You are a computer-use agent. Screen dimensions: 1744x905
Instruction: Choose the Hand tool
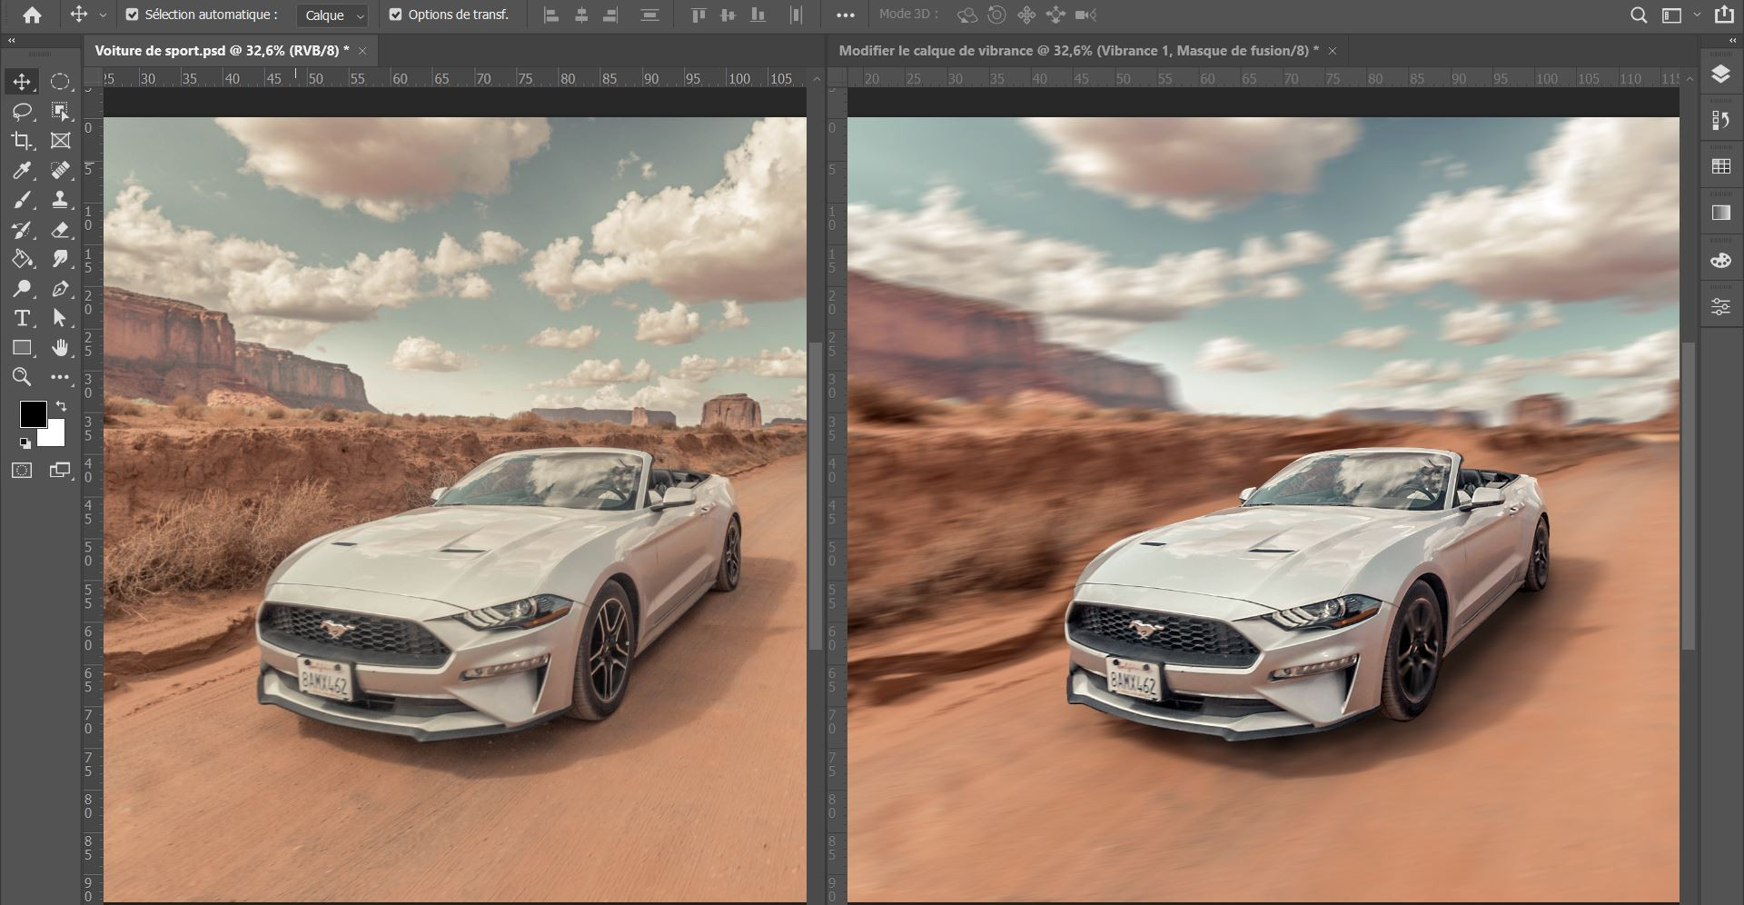pyautogui.click(x=60, y=348)
